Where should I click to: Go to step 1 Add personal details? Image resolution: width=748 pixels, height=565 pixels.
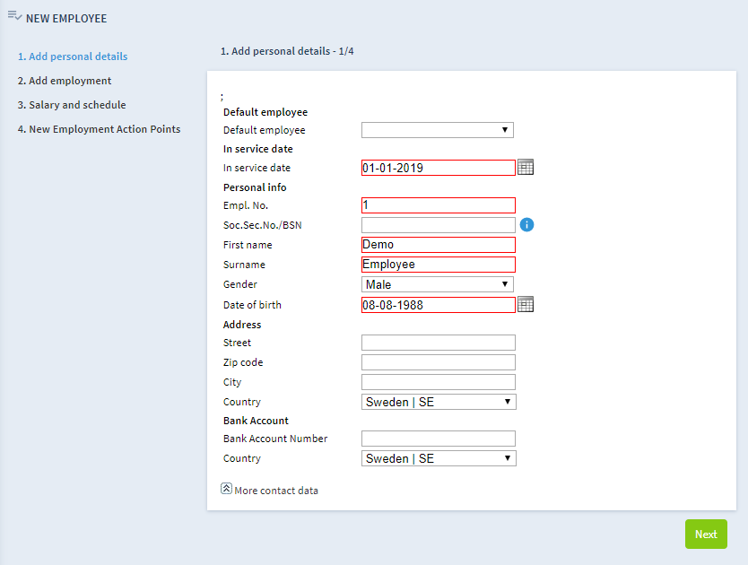(x=73, y=56)
